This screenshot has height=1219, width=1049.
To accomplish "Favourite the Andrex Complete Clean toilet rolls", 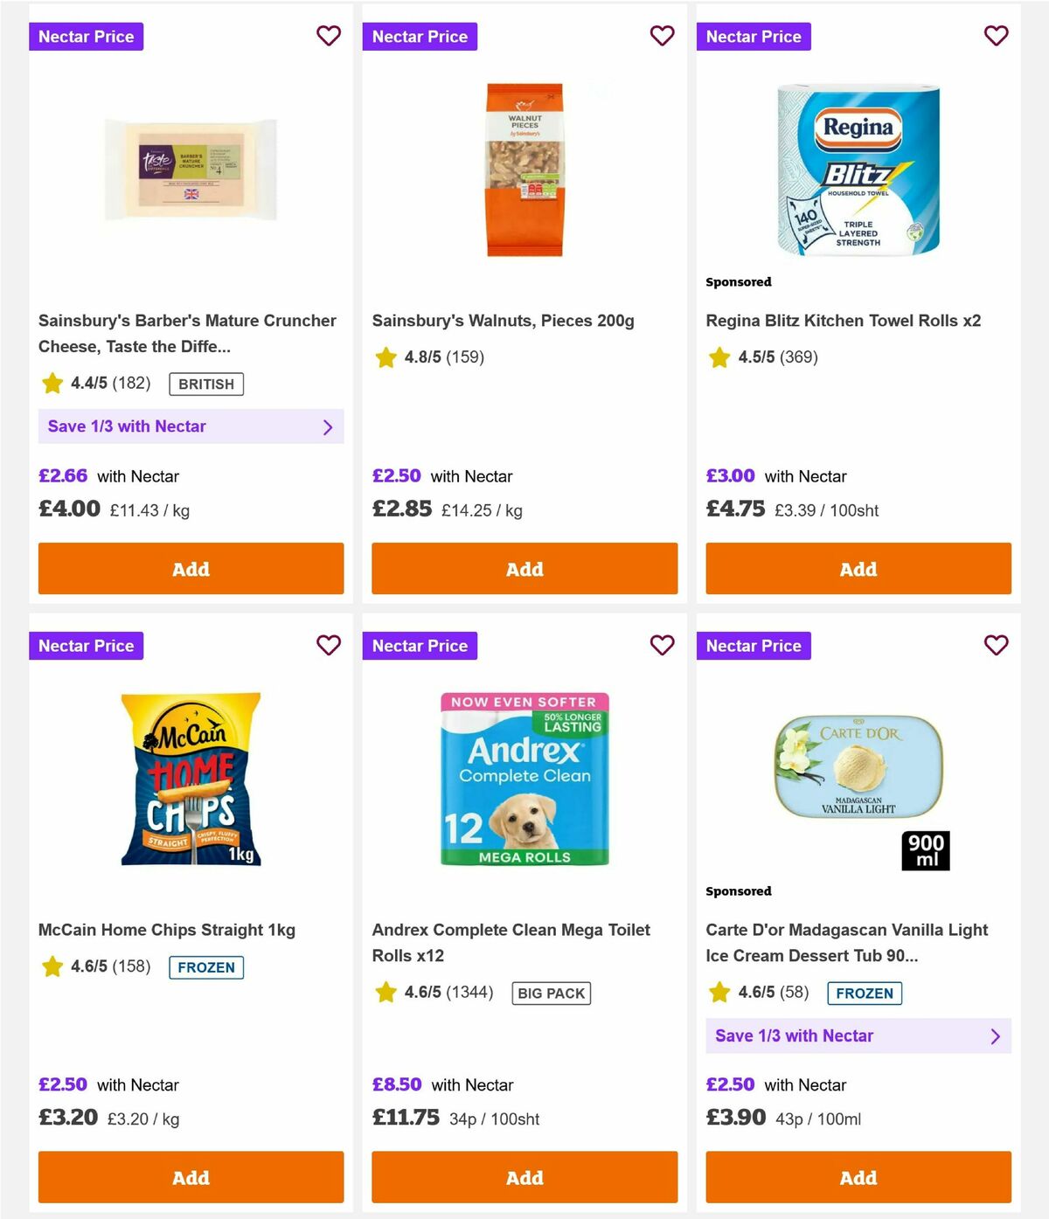I will click(663, 646).
